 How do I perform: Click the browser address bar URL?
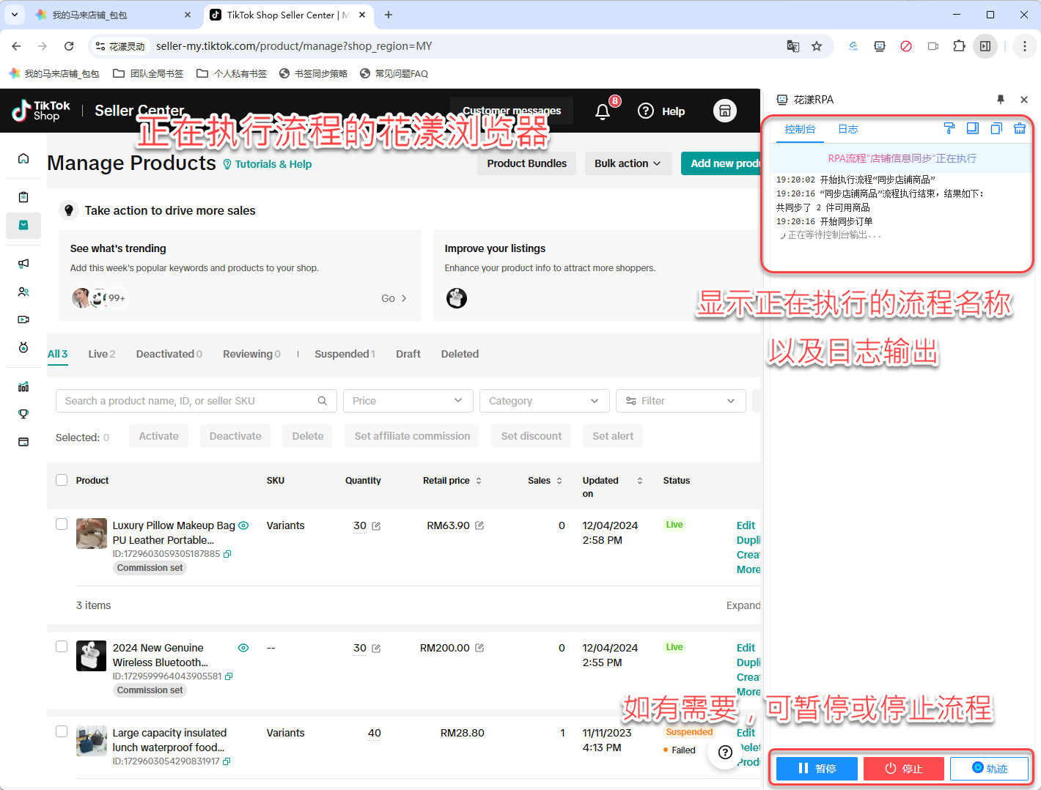click(x=294, y=46)
